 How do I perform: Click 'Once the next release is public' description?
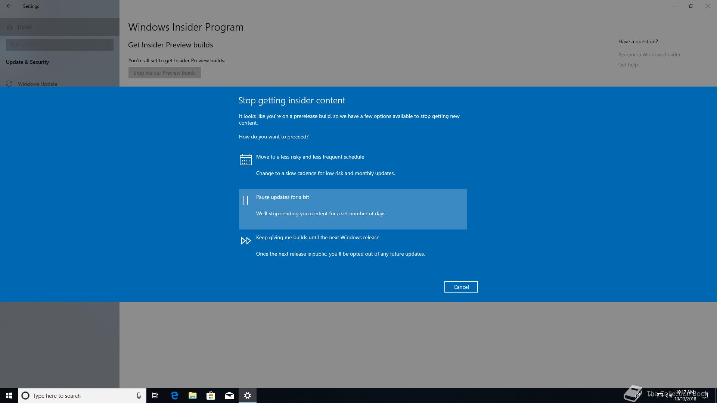[x=340, y=254]
